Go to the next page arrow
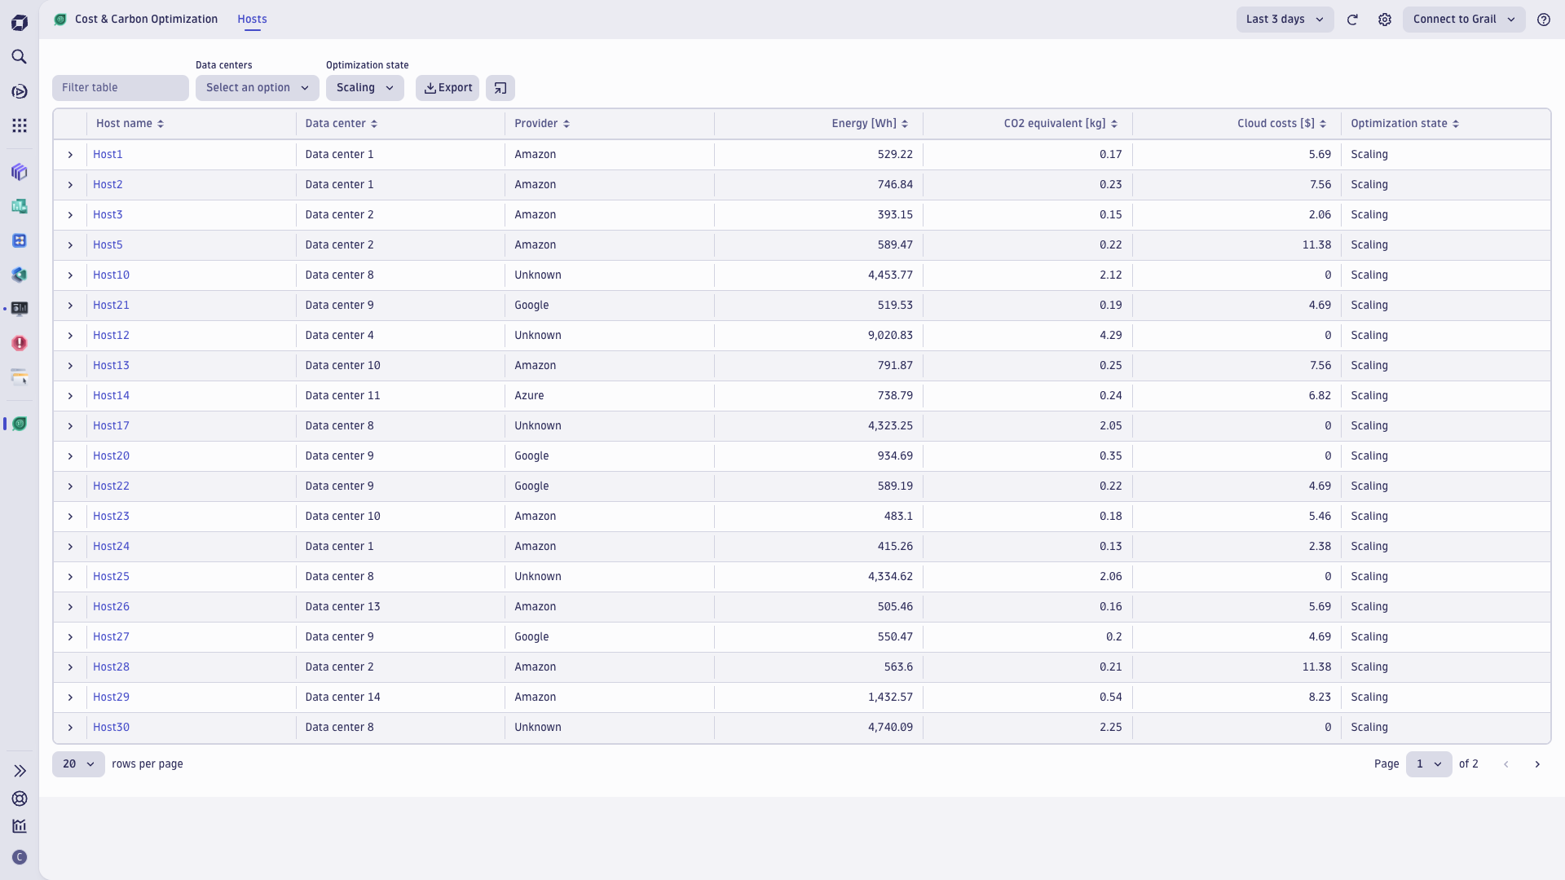The height and width of the screenshot is (880, 1565). coord(1537,764)
